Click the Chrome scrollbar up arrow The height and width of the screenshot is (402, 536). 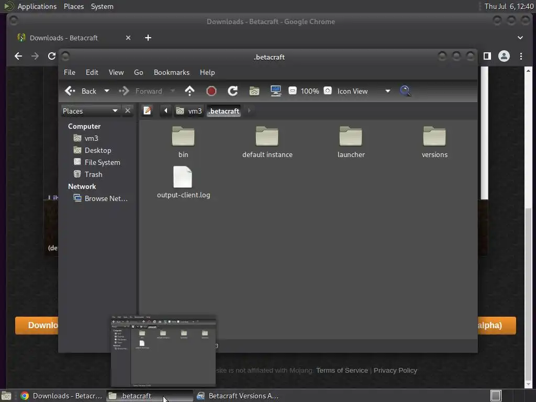(528, 71)
